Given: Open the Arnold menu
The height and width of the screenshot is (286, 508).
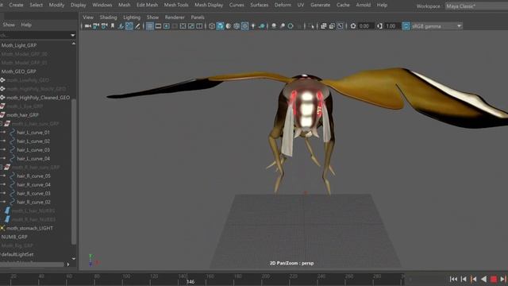Looking at the screenshot, I should tap(364, 5).
